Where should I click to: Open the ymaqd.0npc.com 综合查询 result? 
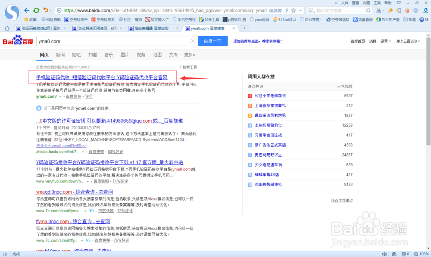coord(75,192)
